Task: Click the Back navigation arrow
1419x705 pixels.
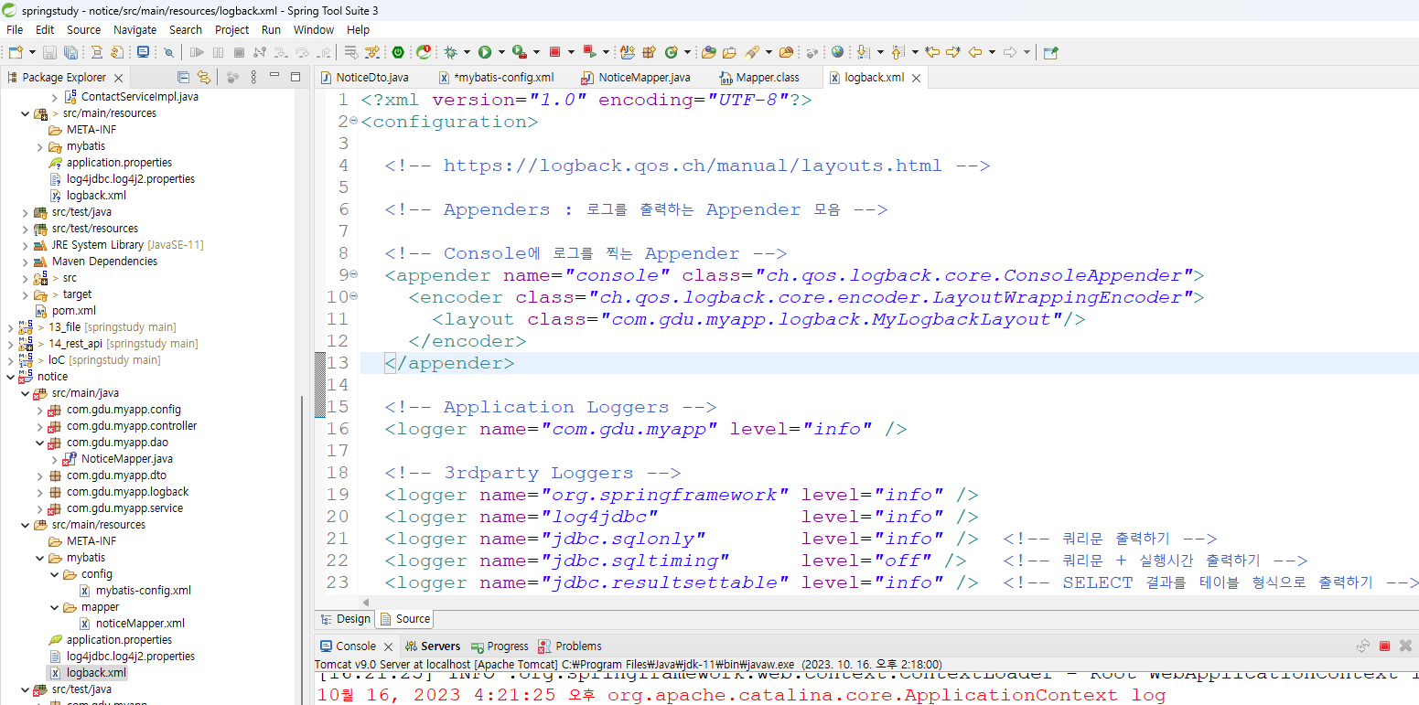Action: [975, 52]
